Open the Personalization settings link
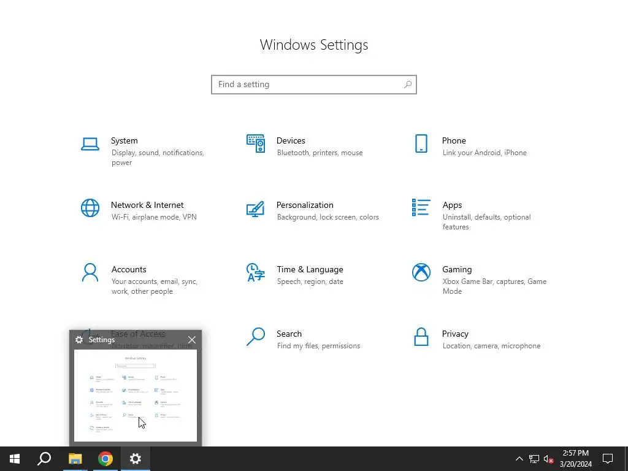The image size is (628, 471). (305, 205)
